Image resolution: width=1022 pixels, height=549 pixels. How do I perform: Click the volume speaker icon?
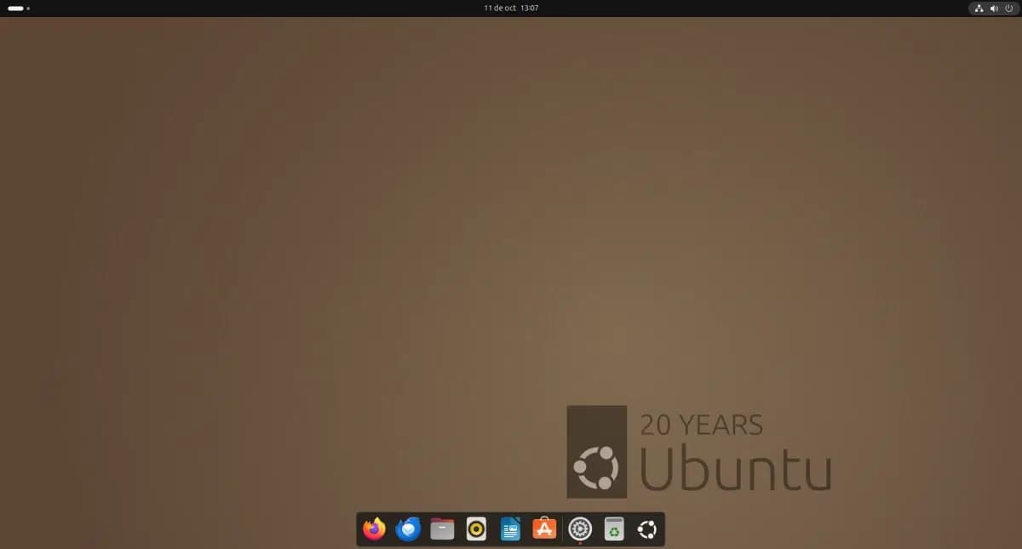(x=994, y=9)
